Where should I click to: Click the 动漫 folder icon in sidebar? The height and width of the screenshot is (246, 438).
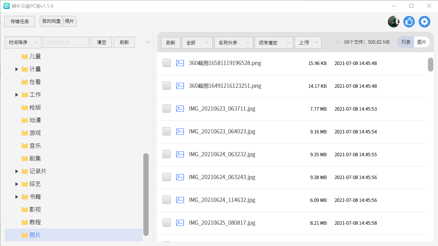click(24, 120)
